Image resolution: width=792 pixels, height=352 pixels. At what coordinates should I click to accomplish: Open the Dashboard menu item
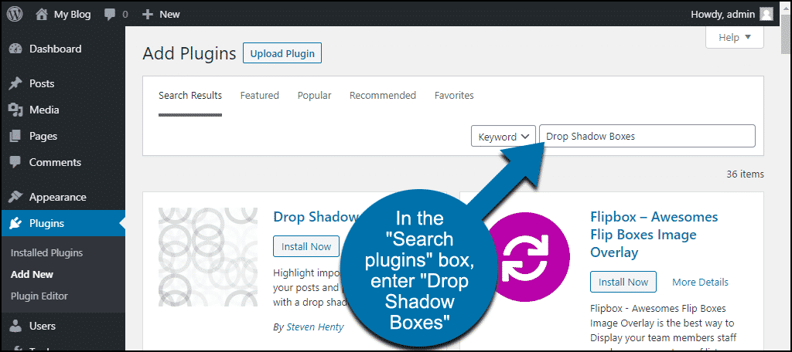(63, 49)
